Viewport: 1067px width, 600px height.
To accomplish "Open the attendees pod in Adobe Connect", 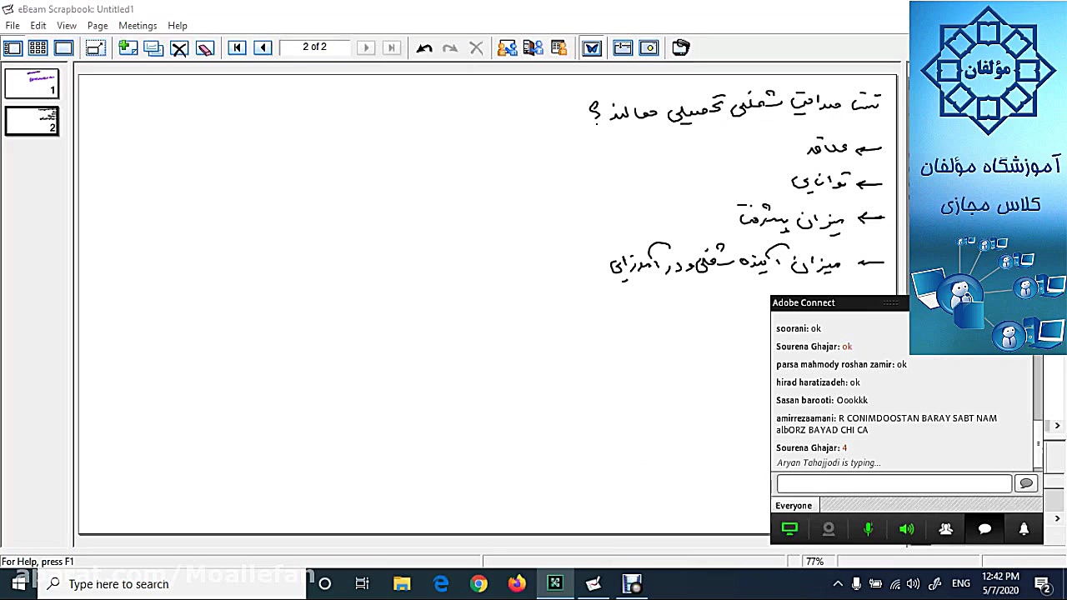I will (x=946, y=529).
